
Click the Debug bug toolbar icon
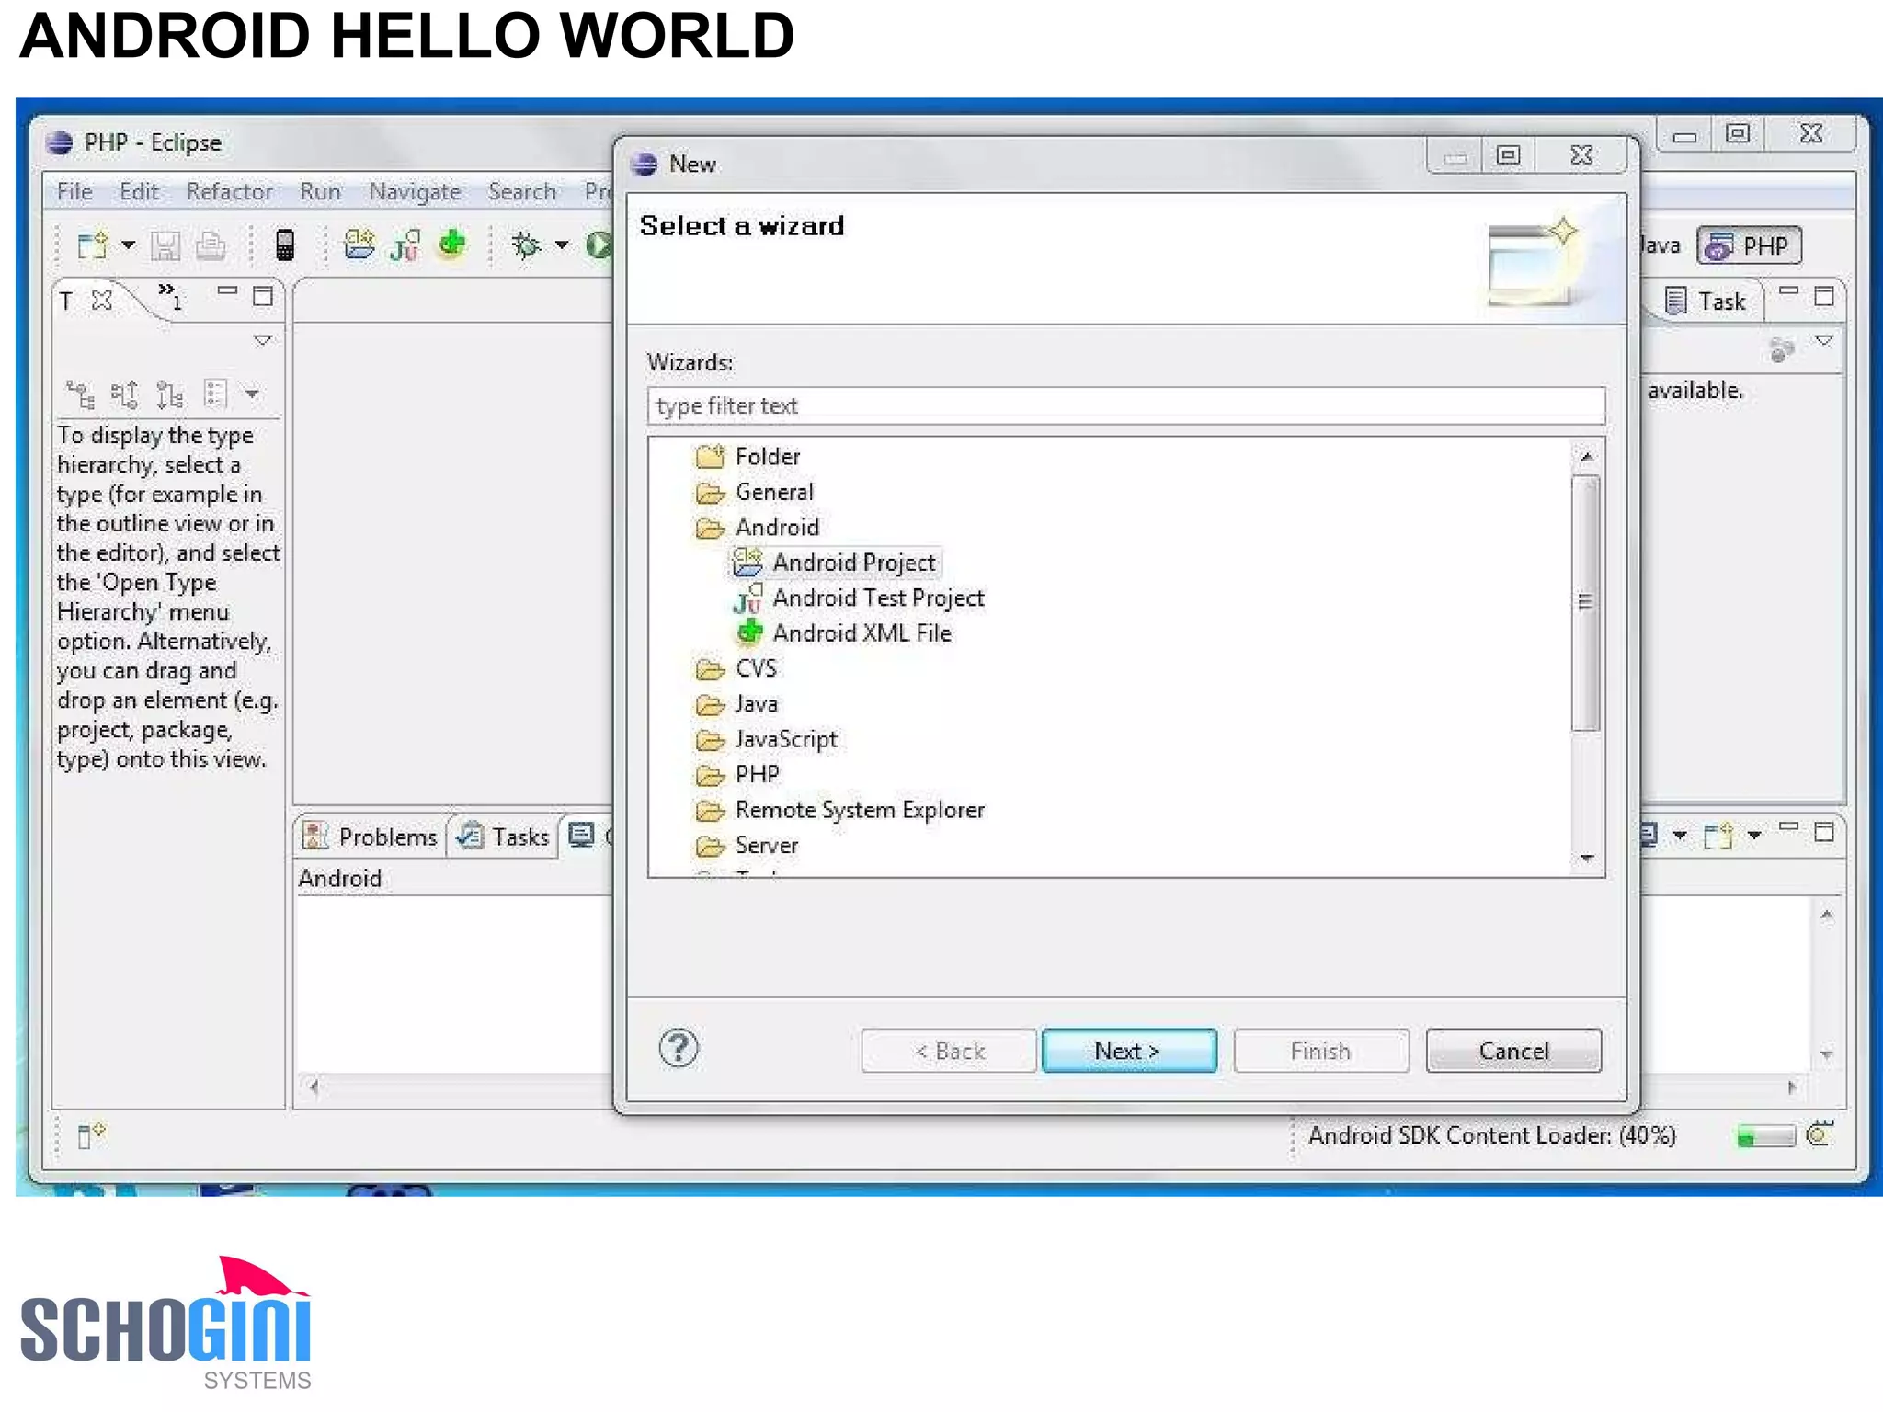click(x=526, y=245)
